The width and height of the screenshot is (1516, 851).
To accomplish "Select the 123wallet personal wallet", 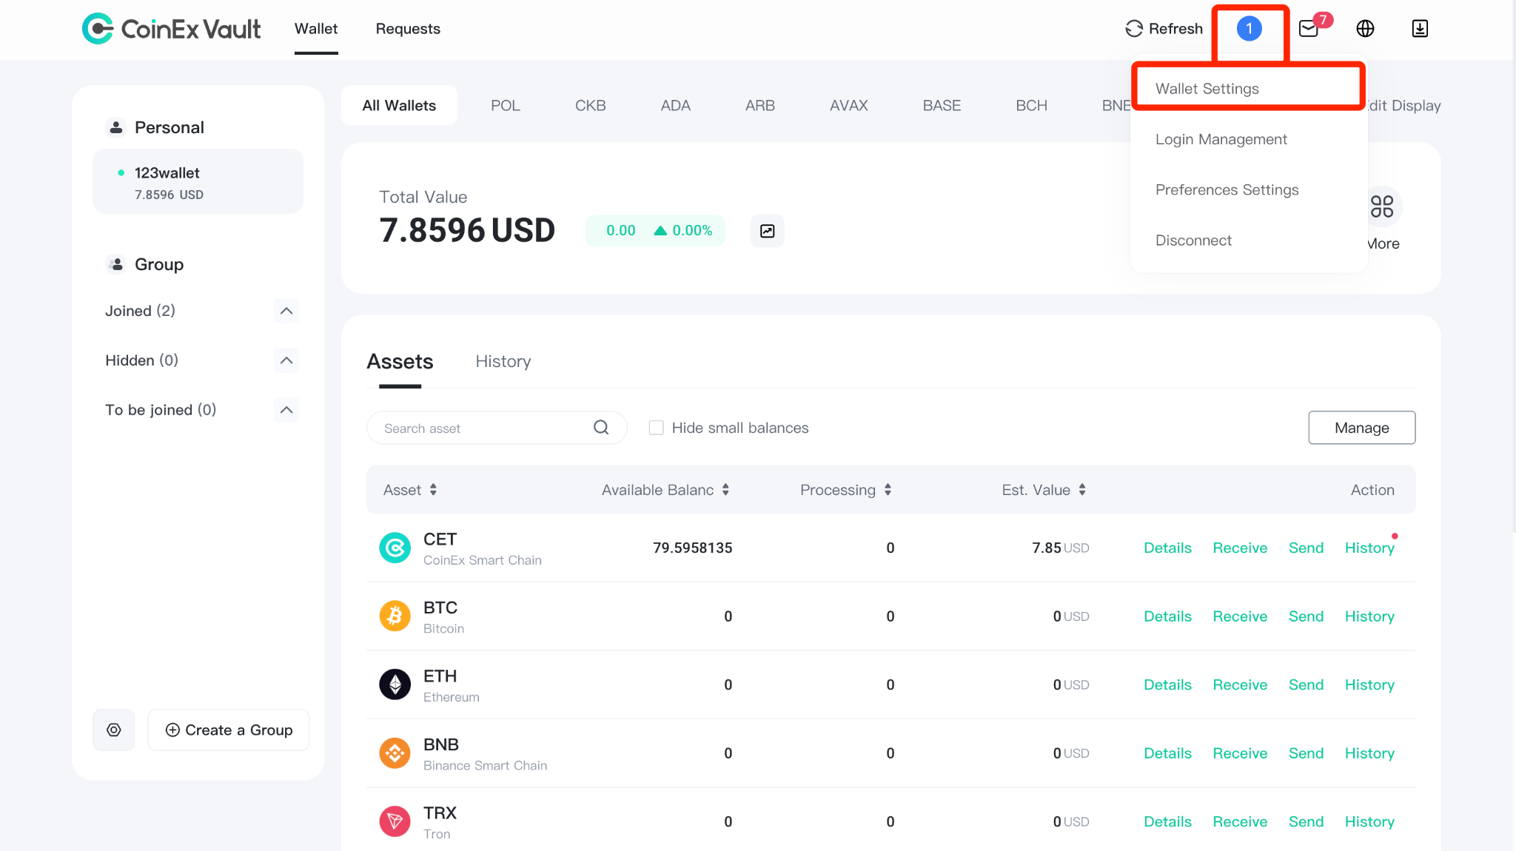I will click(198, 182).
